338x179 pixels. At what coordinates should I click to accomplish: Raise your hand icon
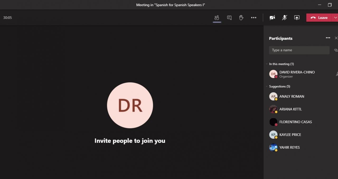[241, 18]
